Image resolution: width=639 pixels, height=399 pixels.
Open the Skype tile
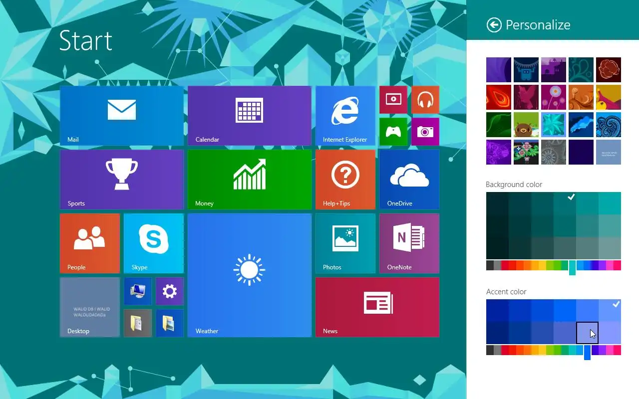pyautogui.click(x=154, y=243)
